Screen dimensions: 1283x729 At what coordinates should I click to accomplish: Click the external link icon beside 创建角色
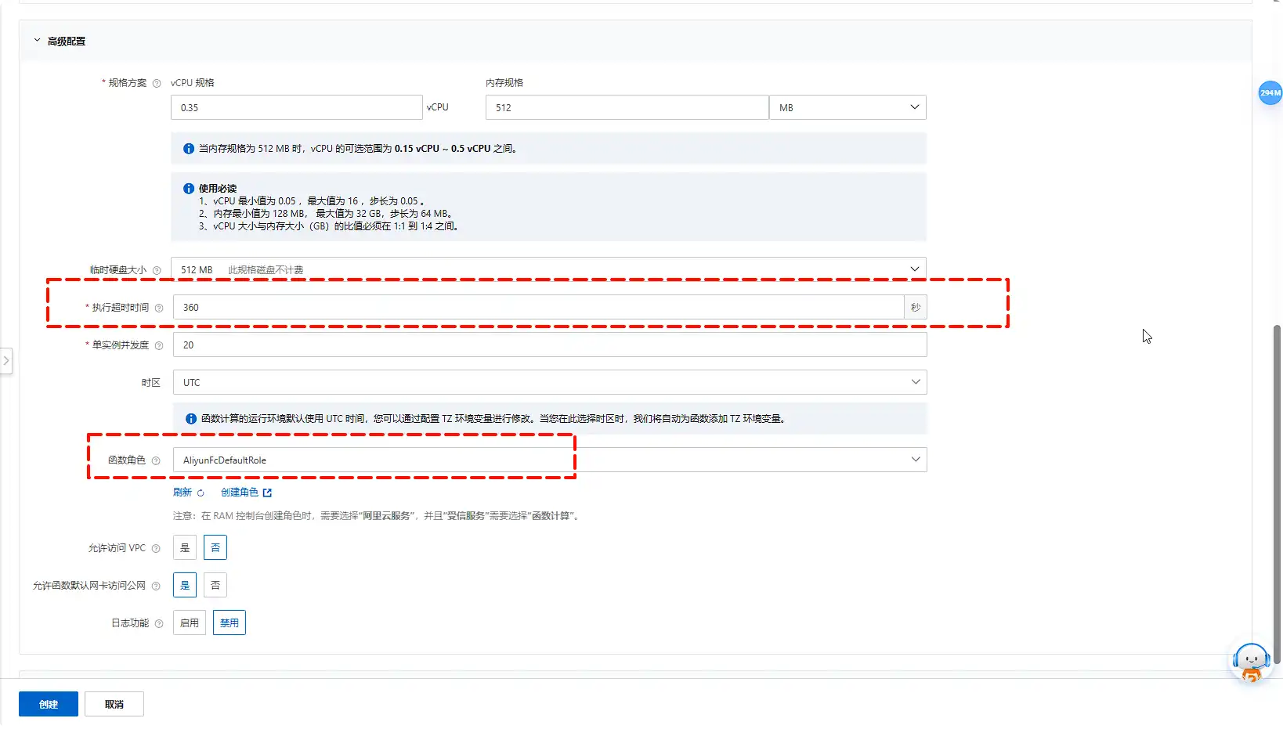(x=267, y=493)
